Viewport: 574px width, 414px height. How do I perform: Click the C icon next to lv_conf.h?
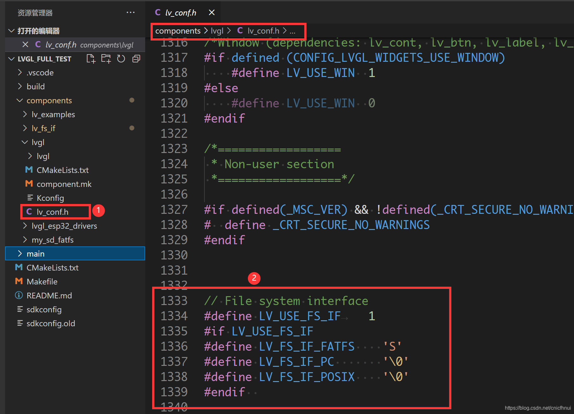point(29,212)
